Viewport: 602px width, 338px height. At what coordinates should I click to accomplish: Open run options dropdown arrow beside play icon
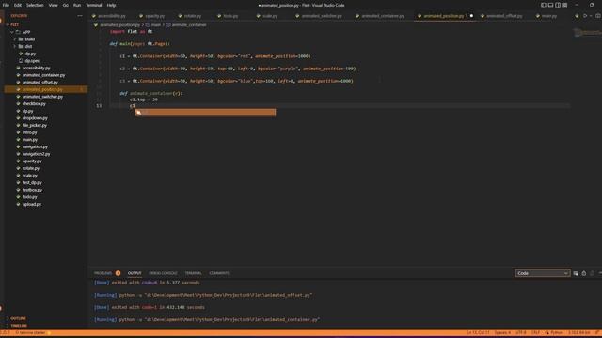(x=591, y=16)
